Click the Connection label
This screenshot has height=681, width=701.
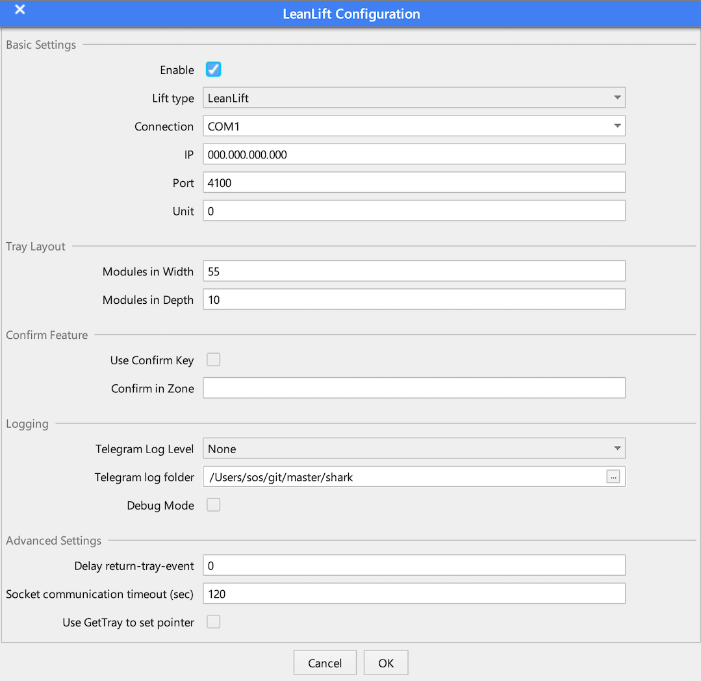click(164, 127)
